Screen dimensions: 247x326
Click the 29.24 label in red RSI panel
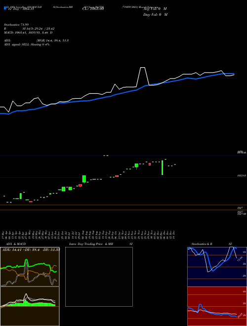[x=240, y=316]
